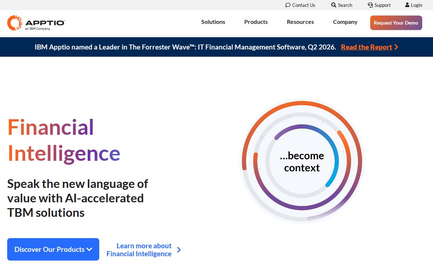Viewport: 433px width, 271px height.
Task: Open the Contact Us link
Action: (x=304, y=5)
